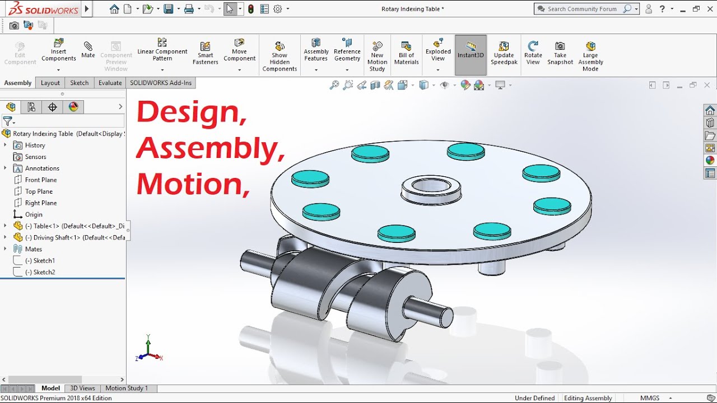
Task: Take Snapshot of the assembly
Action: 560,53
